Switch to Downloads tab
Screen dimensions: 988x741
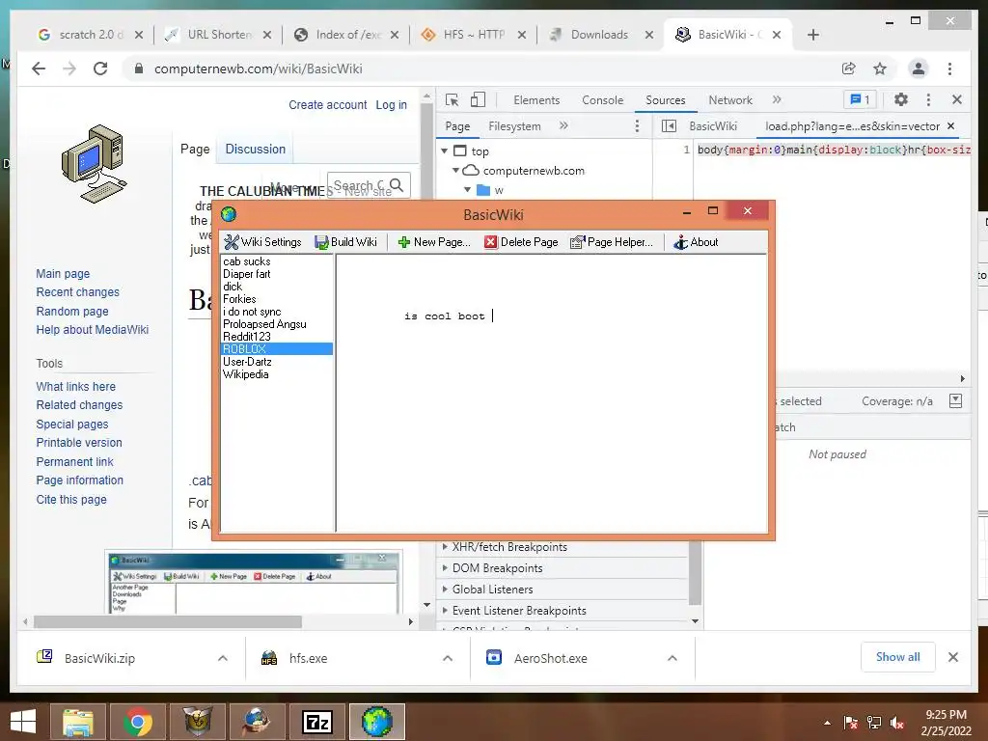600,35
